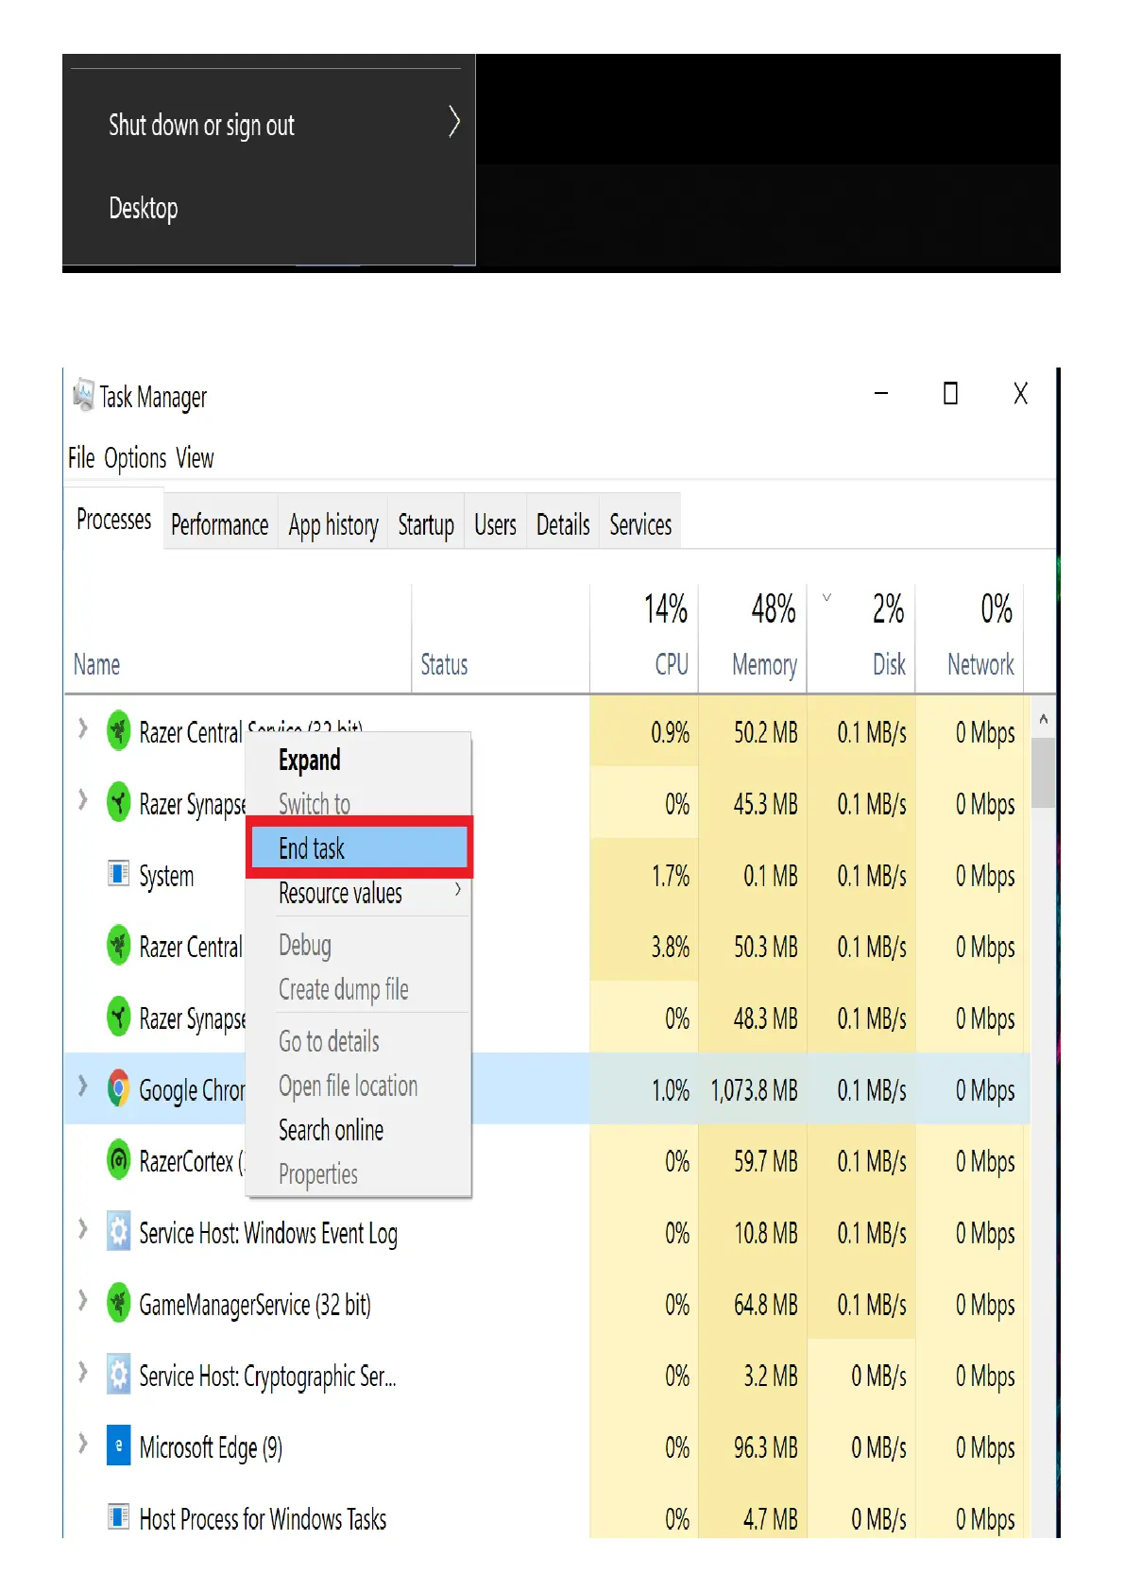Image resolution: width=1124 pixels, height=1591 pixels.
Task: Sort by the Disk column header
Action: [x=861, y=640]
